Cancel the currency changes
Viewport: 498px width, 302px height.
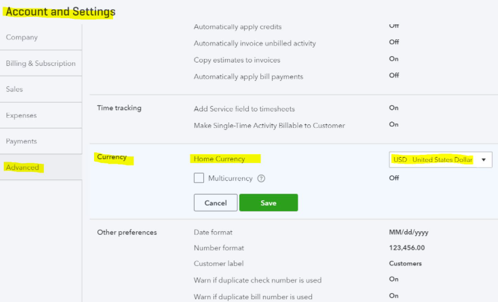click(x=216, y=203)
